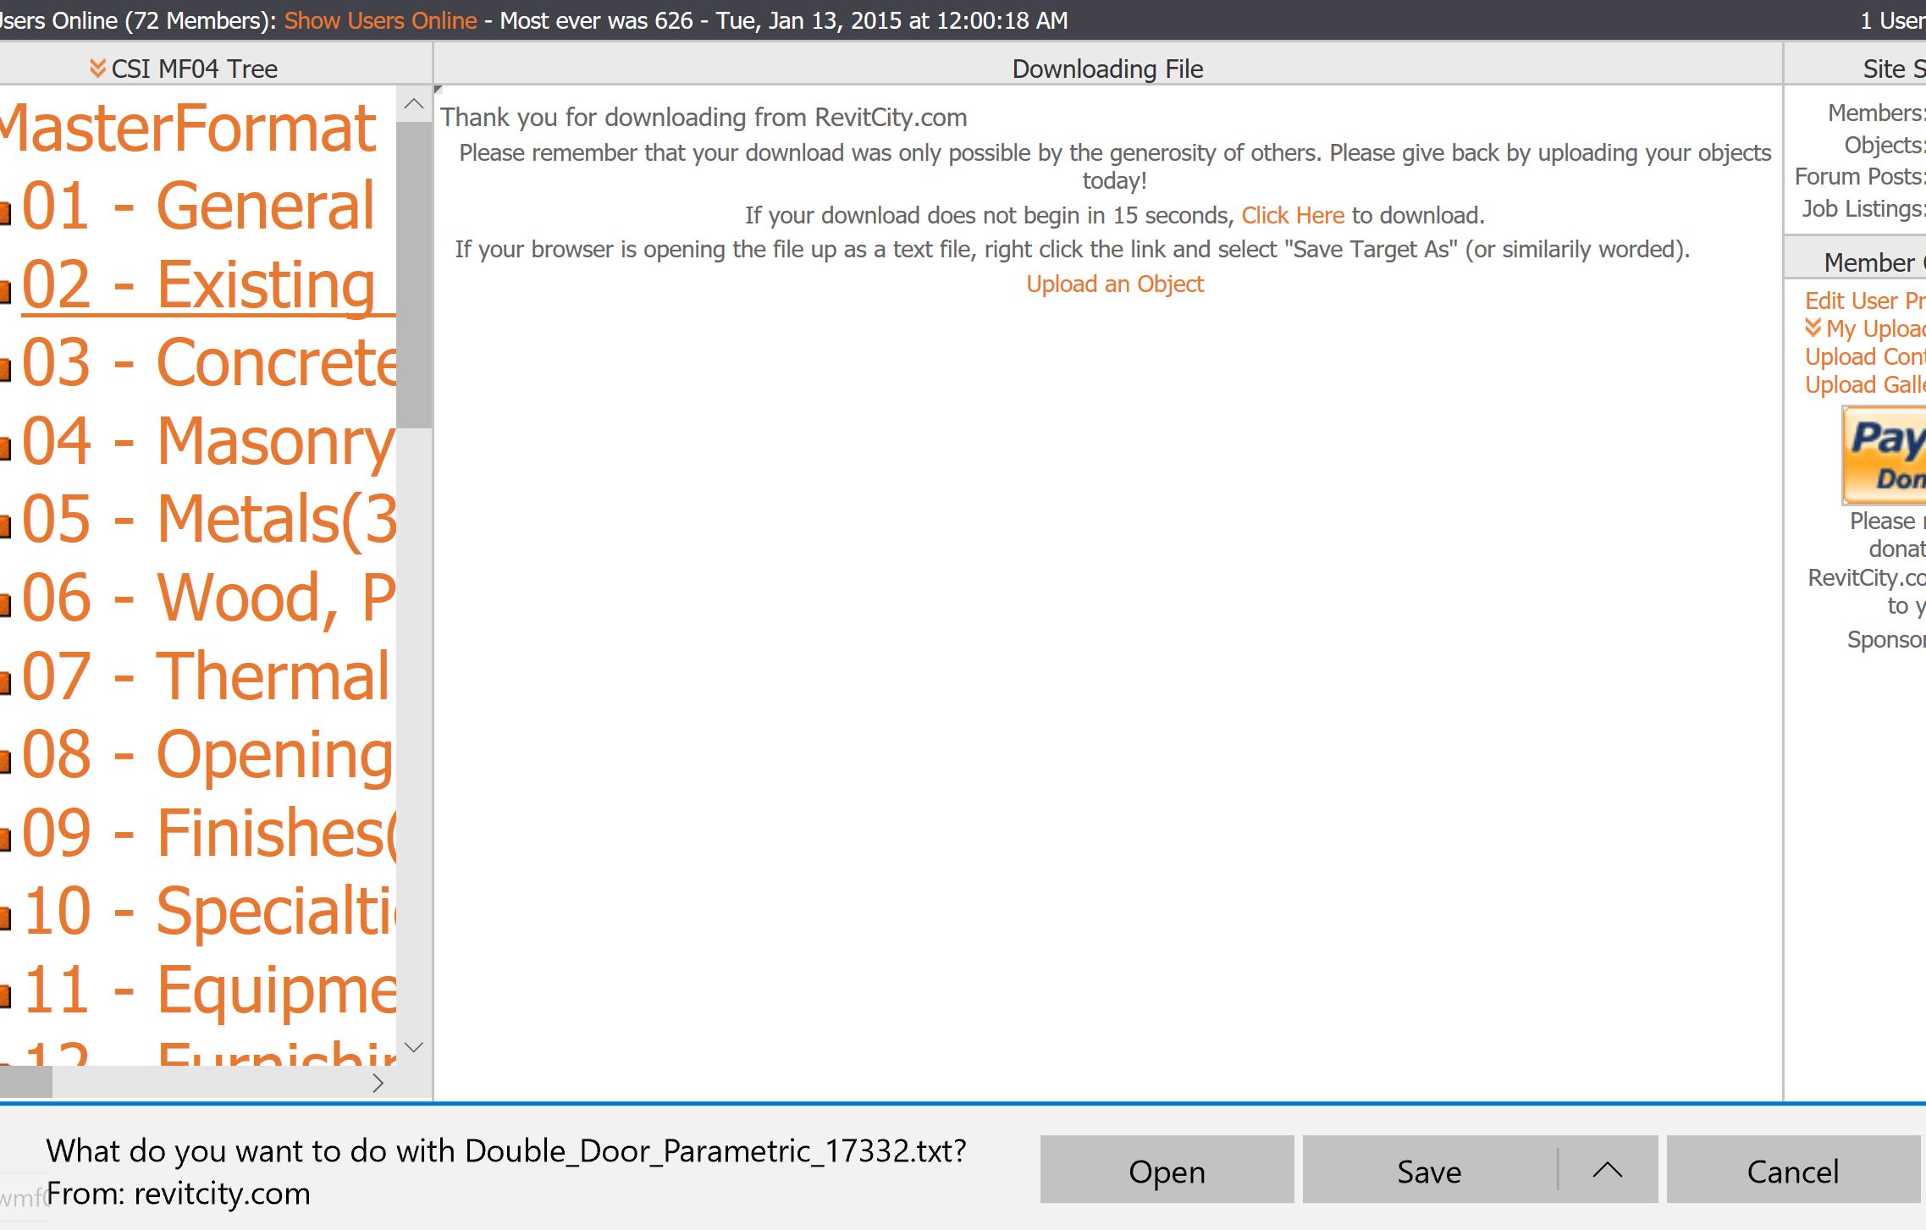
Task: Open the 02 - Existing tree item
Action: tap(199, 284)
